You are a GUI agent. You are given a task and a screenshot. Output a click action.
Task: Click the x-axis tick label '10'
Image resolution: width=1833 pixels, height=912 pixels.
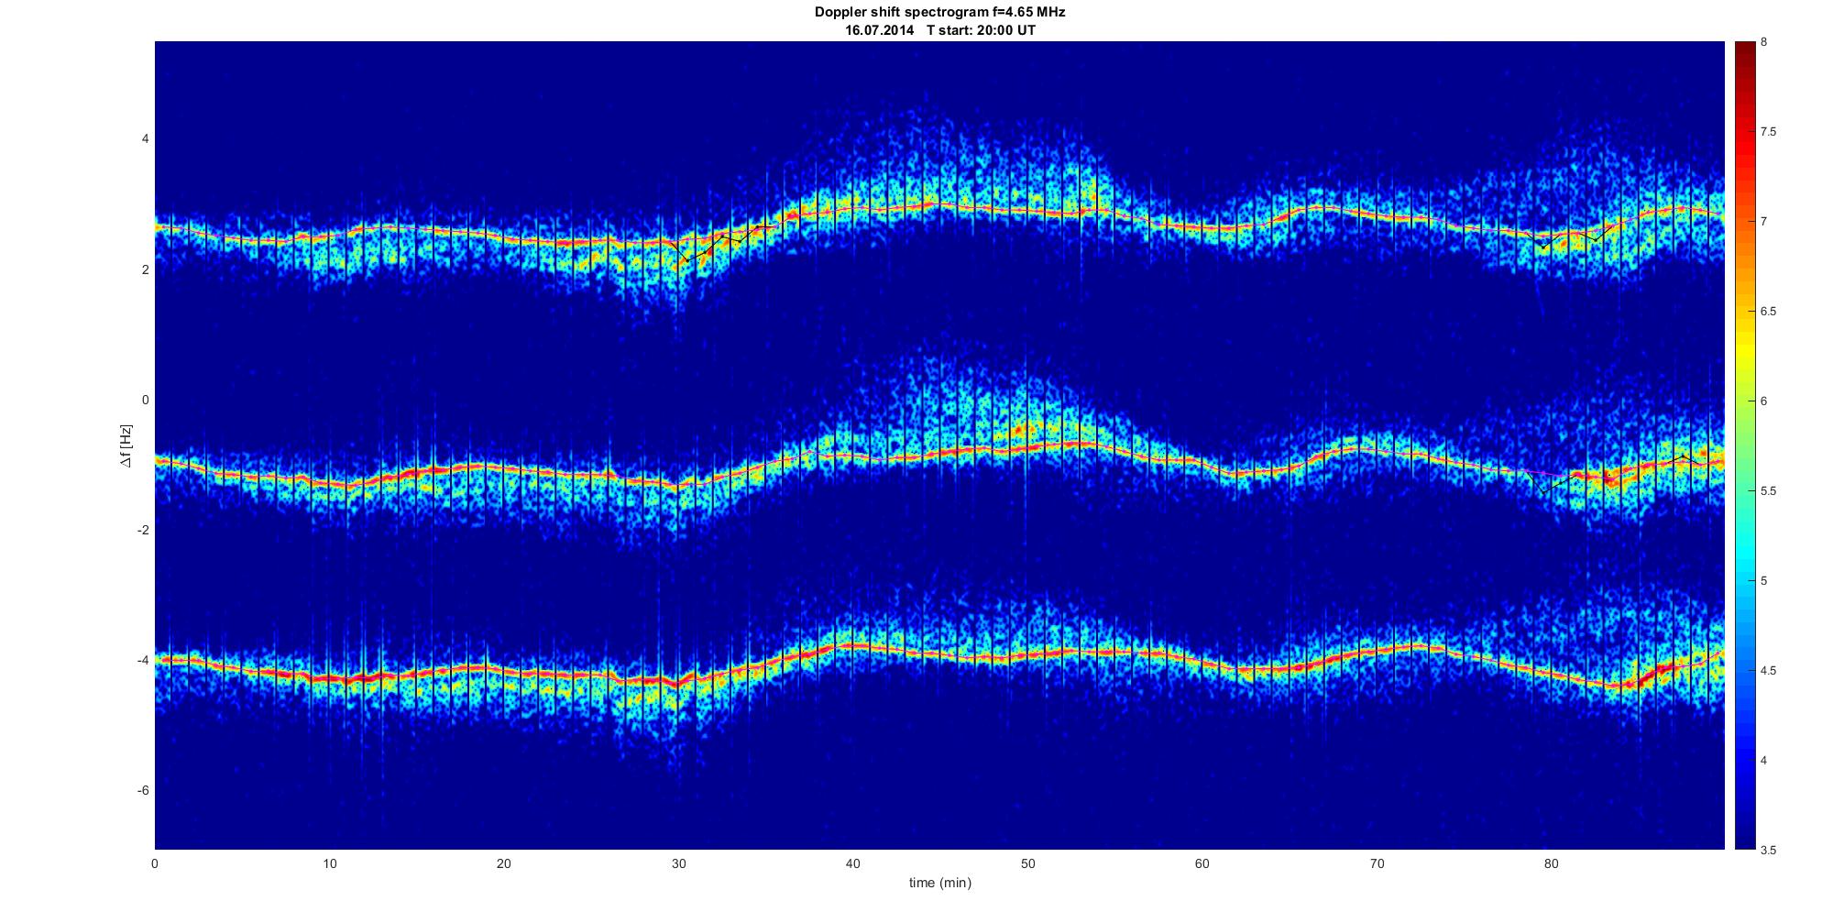tap(330, 863)
